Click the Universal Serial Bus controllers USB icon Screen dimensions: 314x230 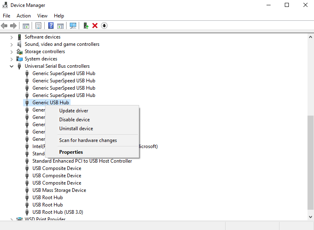pos(19,66)
